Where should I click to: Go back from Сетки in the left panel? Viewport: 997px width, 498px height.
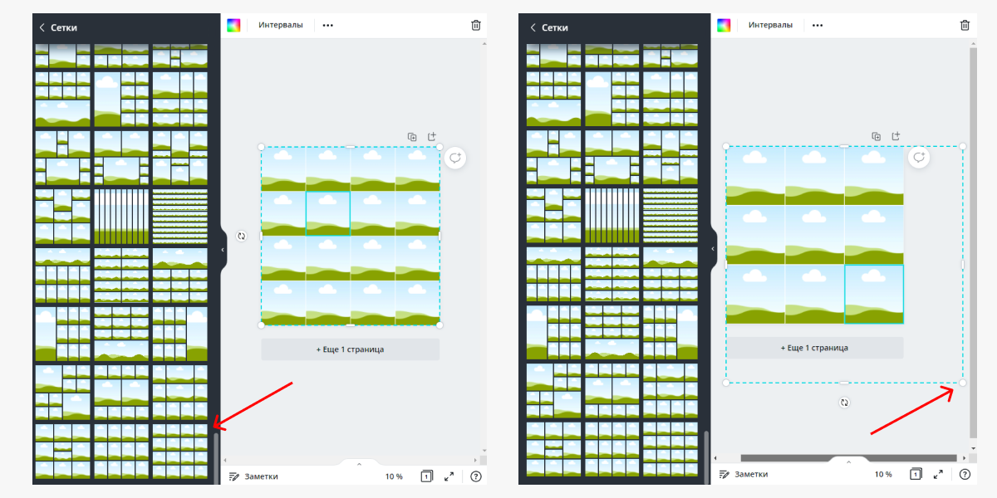tap(42, 27)
